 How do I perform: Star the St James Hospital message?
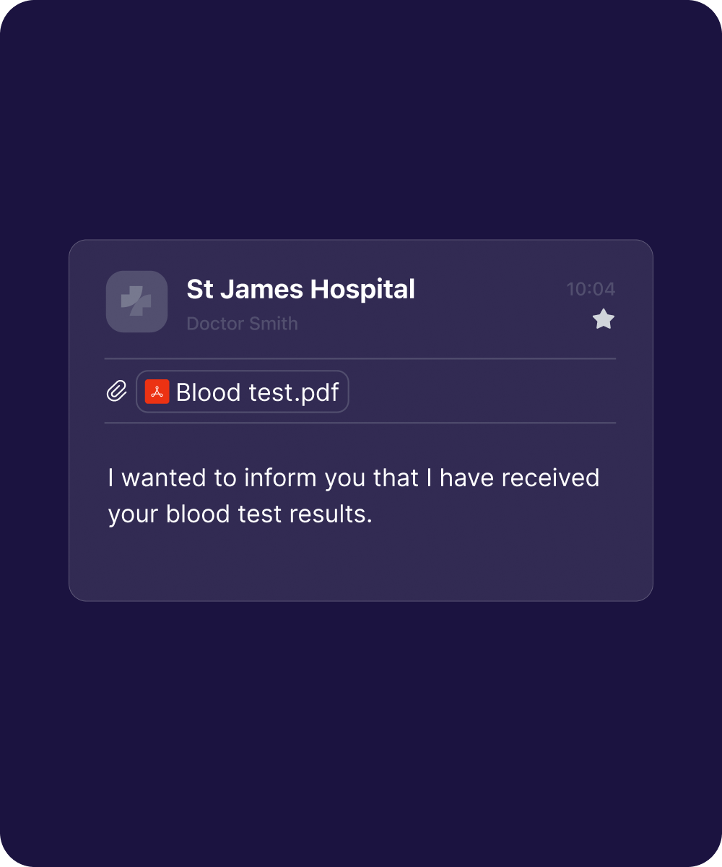coord(603,319)
